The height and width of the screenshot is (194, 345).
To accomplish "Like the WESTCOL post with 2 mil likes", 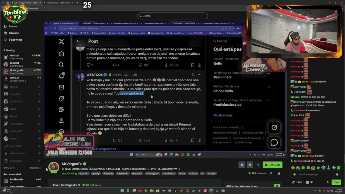I will coord(140,140).
